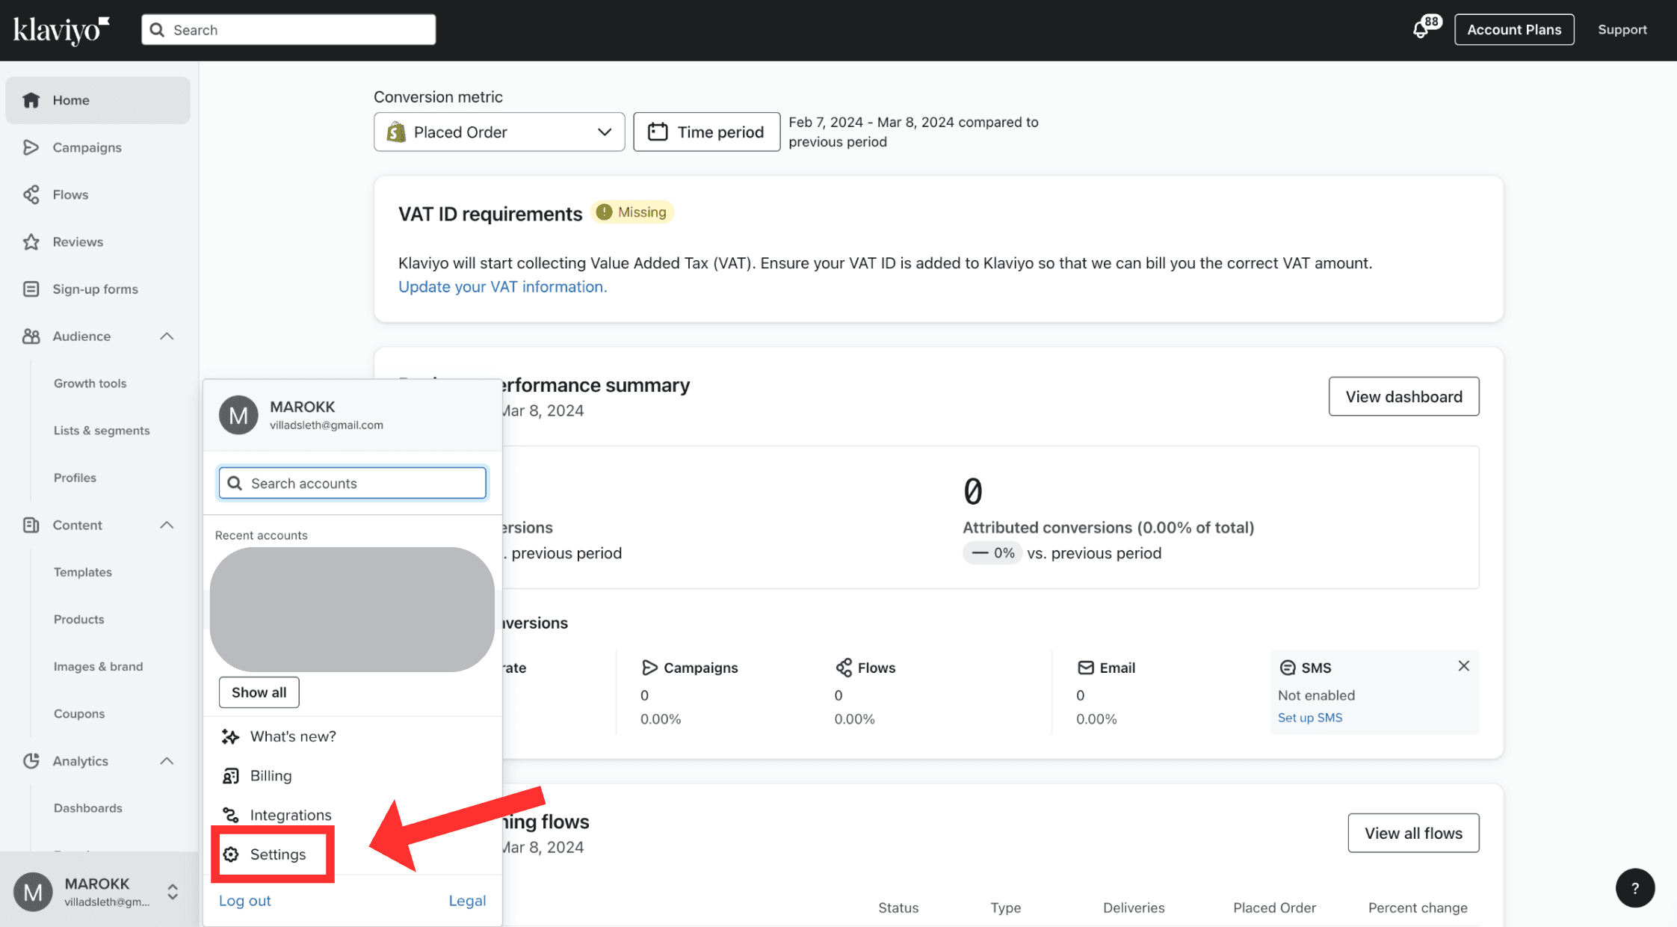Image resolution: width=1677 pixels, height=927 pixels.
Task: Click the M avatar in account popup
Action: [238, 415]
